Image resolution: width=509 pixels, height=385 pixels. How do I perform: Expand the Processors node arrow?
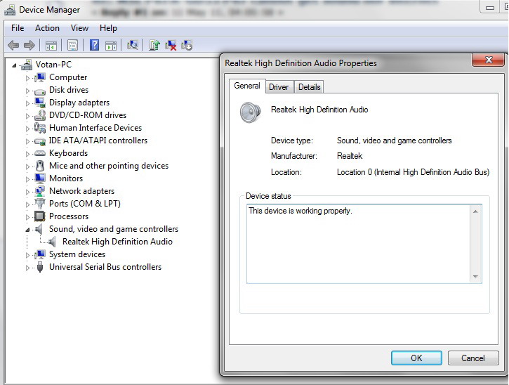click(27, 217)
